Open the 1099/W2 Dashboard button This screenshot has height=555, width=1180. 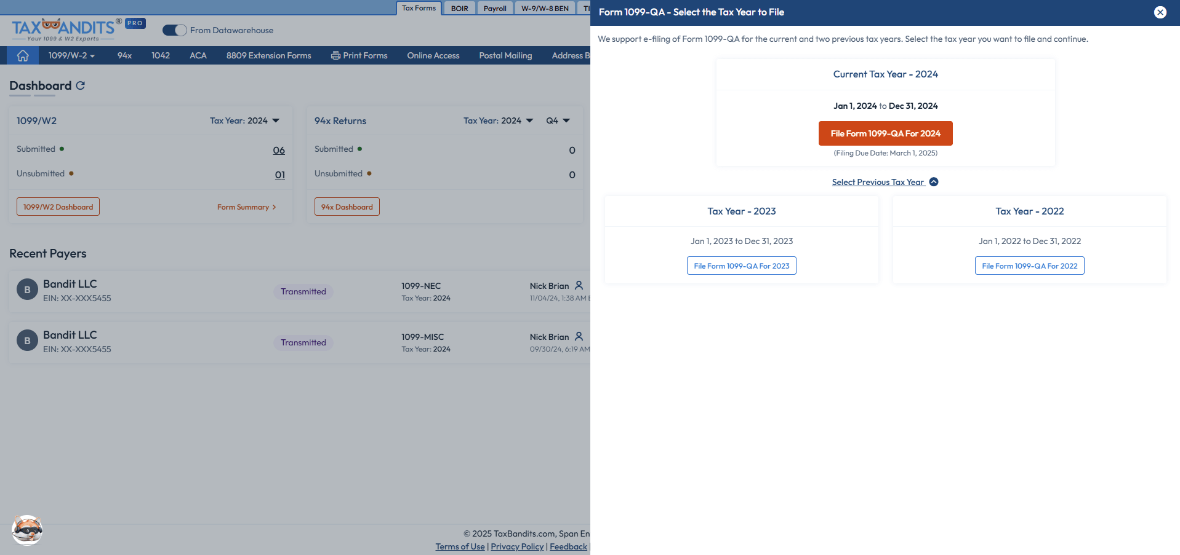pos(58,207)
